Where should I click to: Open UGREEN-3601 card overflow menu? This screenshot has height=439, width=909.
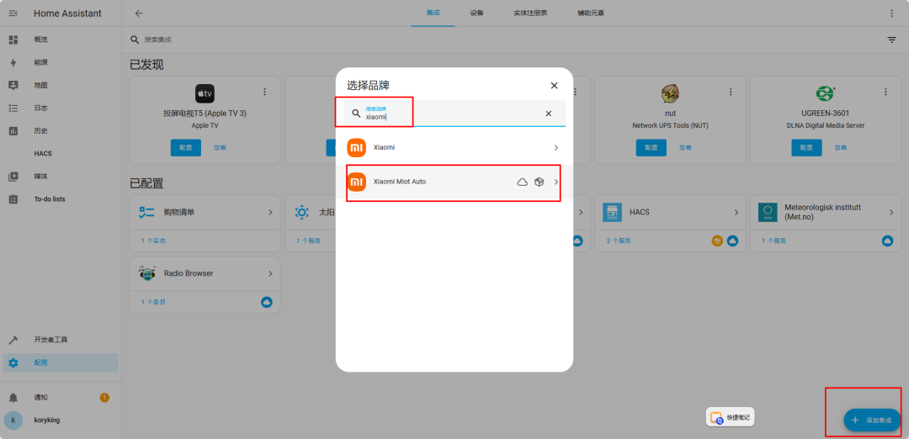point(885,92)
